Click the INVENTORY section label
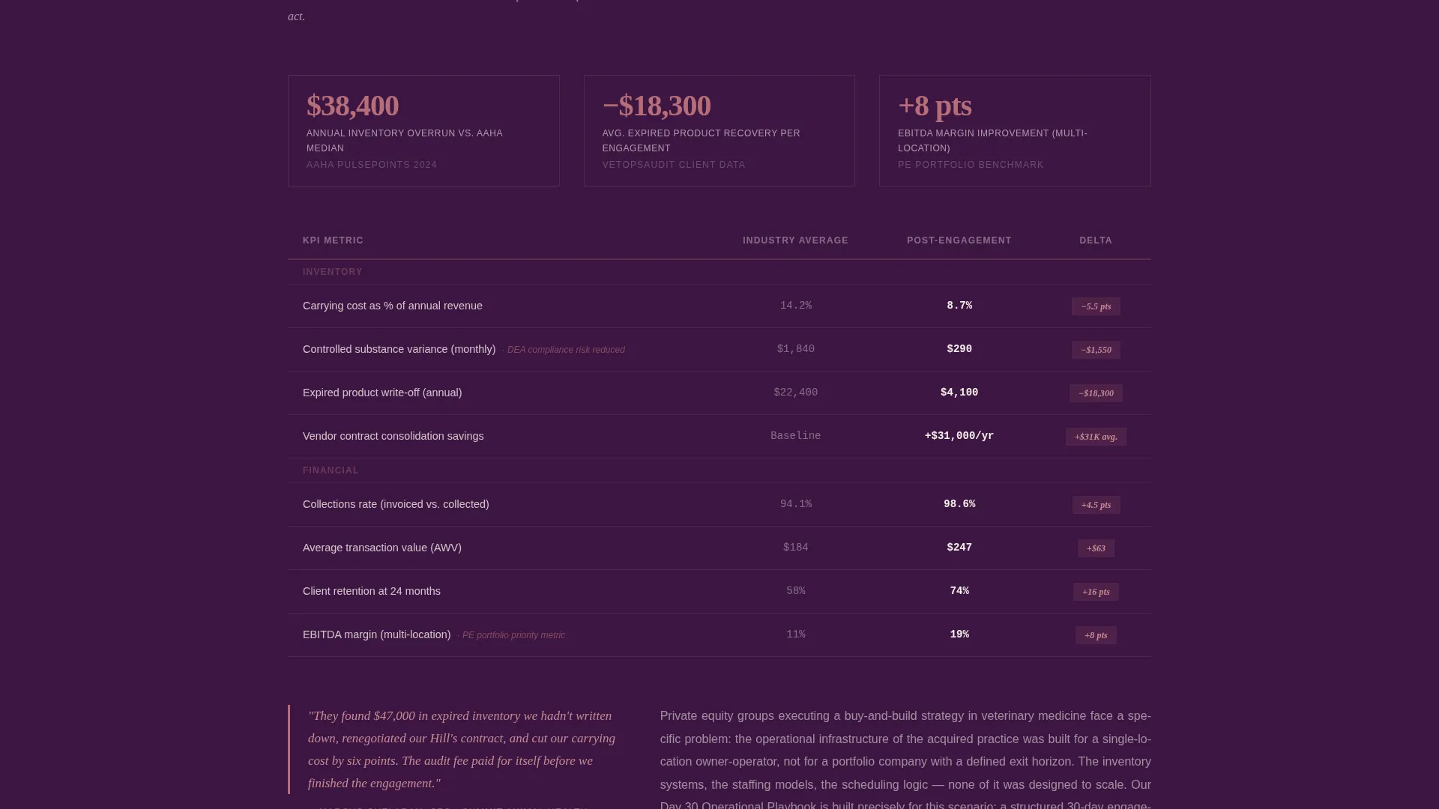 333,272
